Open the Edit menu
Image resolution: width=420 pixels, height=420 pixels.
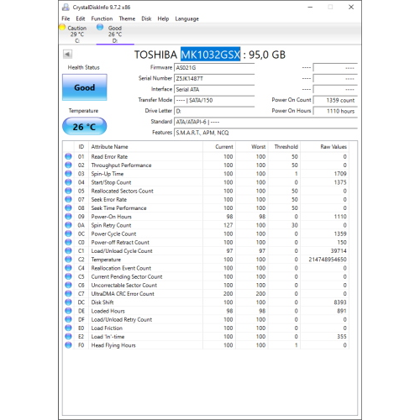click(x=81, y=18)
